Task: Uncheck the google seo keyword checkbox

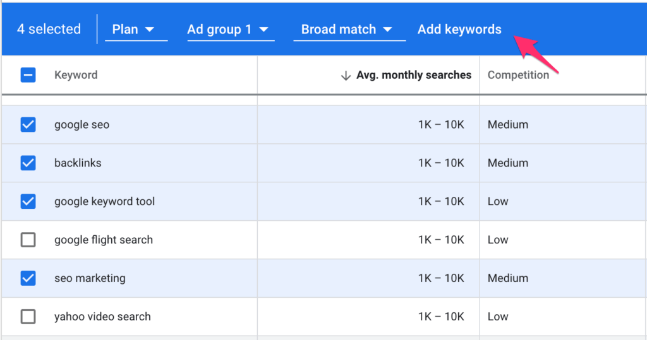Action: [x=28, y=124]
